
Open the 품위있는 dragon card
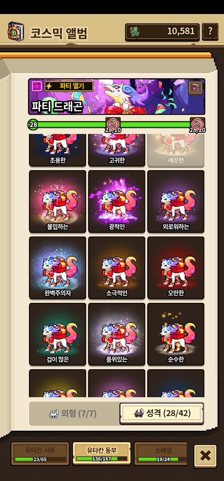click(x=117, y=334)
